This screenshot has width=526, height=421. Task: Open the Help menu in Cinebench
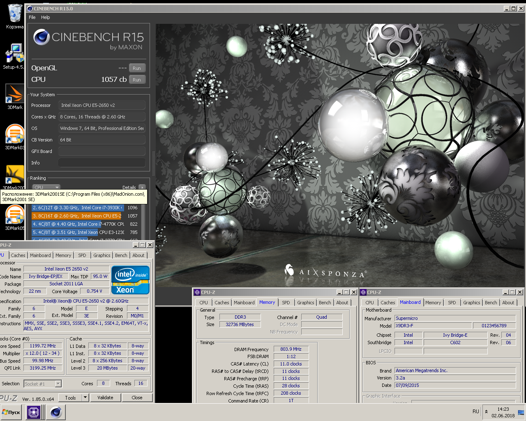pos(46,17)
